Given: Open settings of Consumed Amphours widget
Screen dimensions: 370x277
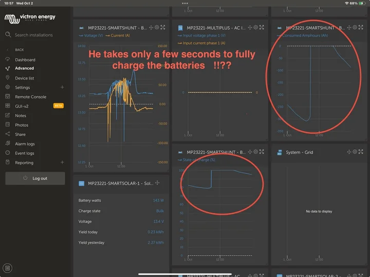Looking at the screenshot, I should coord(355,27).
